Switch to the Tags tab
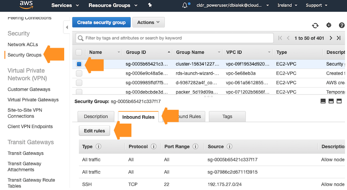This screenshot has width=347, height=190. (x=227, y=117)
